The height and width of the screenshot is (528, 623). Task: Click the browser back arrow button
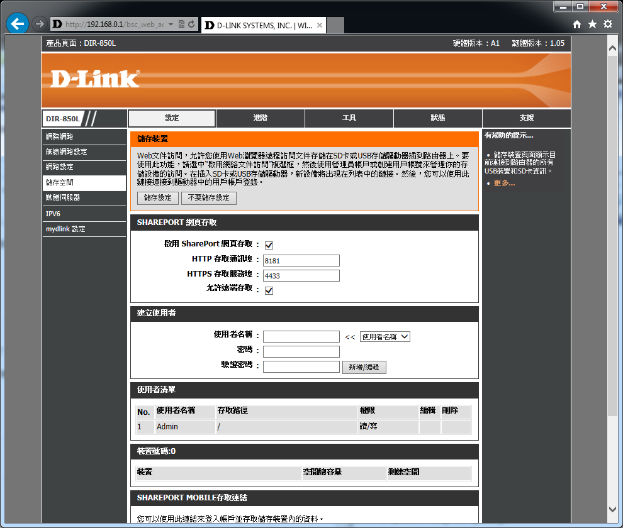(17, 24)
